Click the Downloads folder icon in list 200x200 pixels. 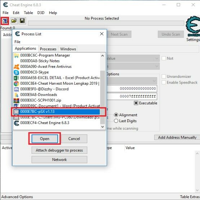16,95
